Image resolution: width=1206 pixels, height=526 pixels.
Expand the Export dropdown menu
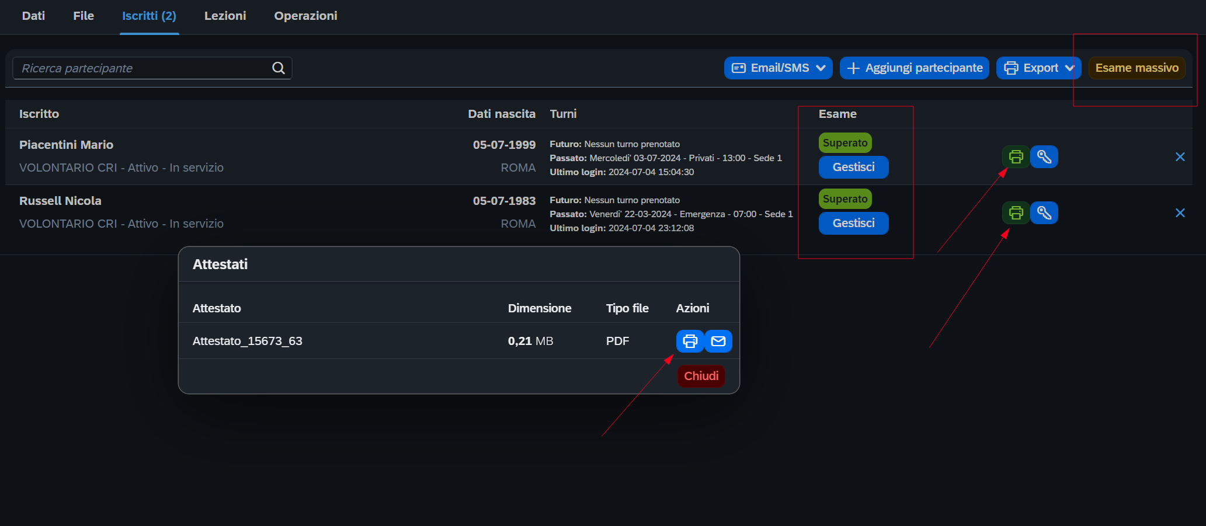coord(1039,68)
